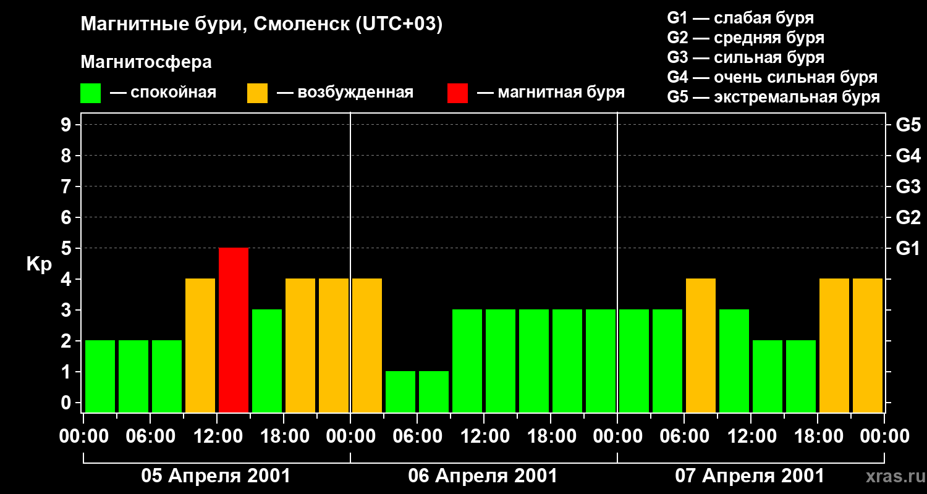Click the '07 Апреля 2001' date label
The width and height of the screenshot is (927, 494).
[750, 476]
